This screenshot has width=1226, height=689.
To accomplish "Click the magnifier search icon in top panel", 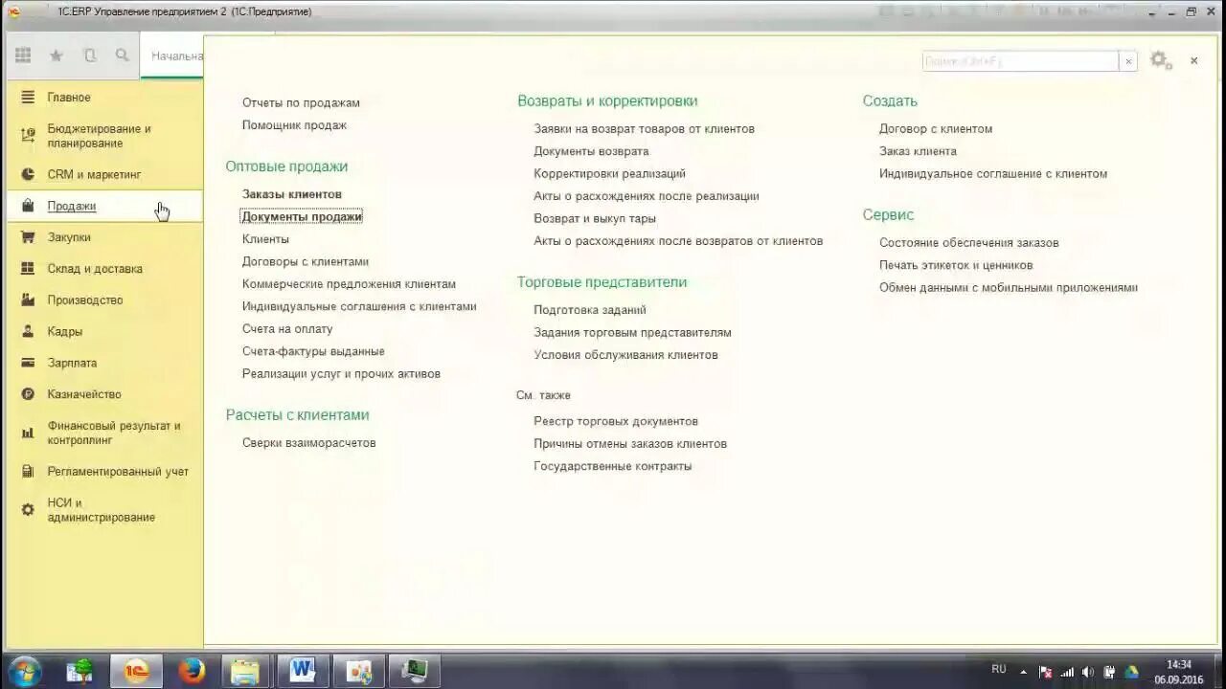I will pyautogui.click(x=123, y=56).
